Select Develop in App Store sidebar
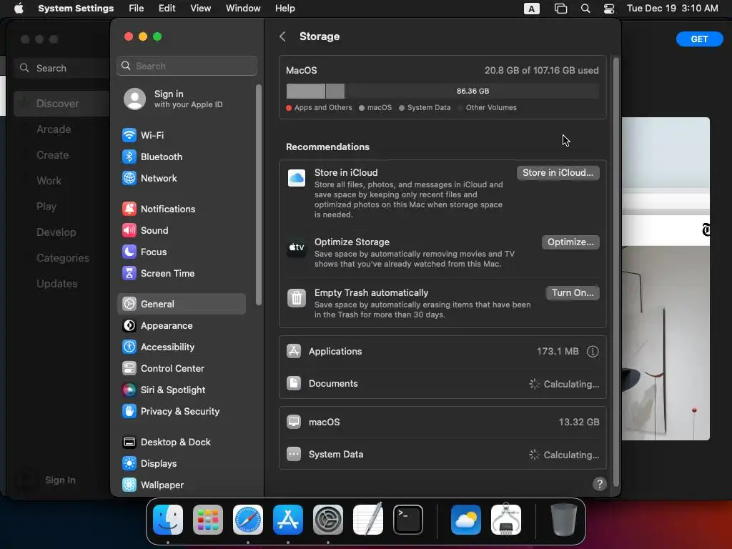The height and width of the screenshot is (549, 732). coord(61,232)
